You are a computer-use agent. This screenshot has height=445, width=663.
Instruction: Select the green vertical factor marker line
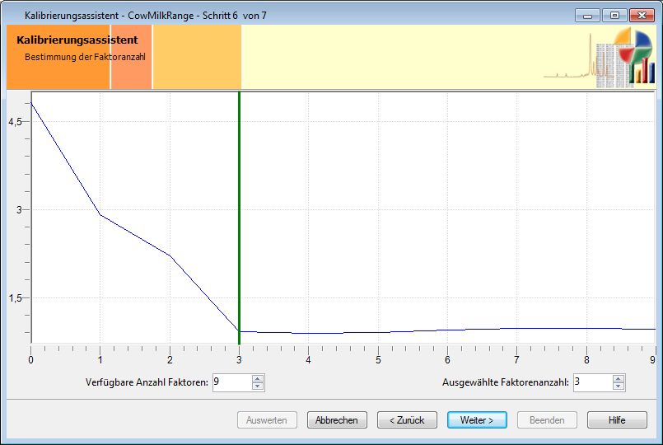[239, 206]
